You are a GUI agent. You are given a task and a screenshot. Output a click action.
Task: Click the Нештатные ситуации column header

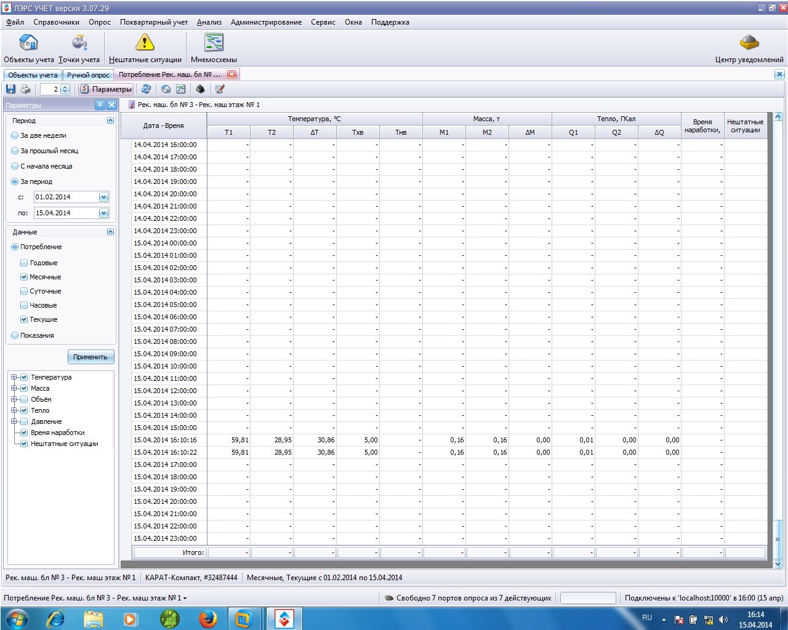point(746,126)
